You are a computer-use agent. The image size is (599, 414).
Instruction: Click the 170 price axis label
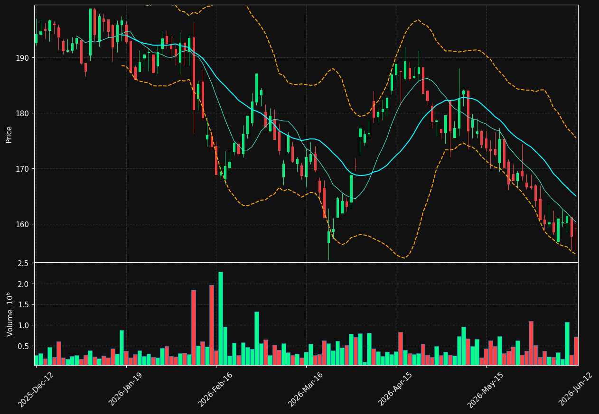22,169
